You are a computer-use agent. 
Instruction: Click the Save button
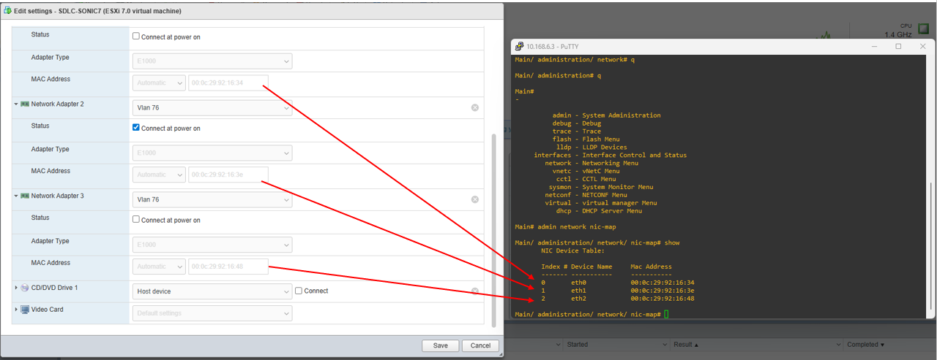click(441, 345)
